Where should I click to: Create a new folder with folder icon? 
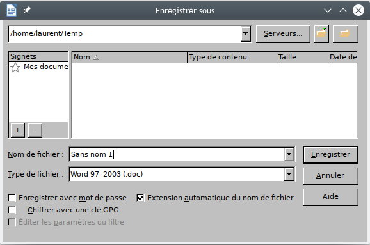(x=346, y=34)
